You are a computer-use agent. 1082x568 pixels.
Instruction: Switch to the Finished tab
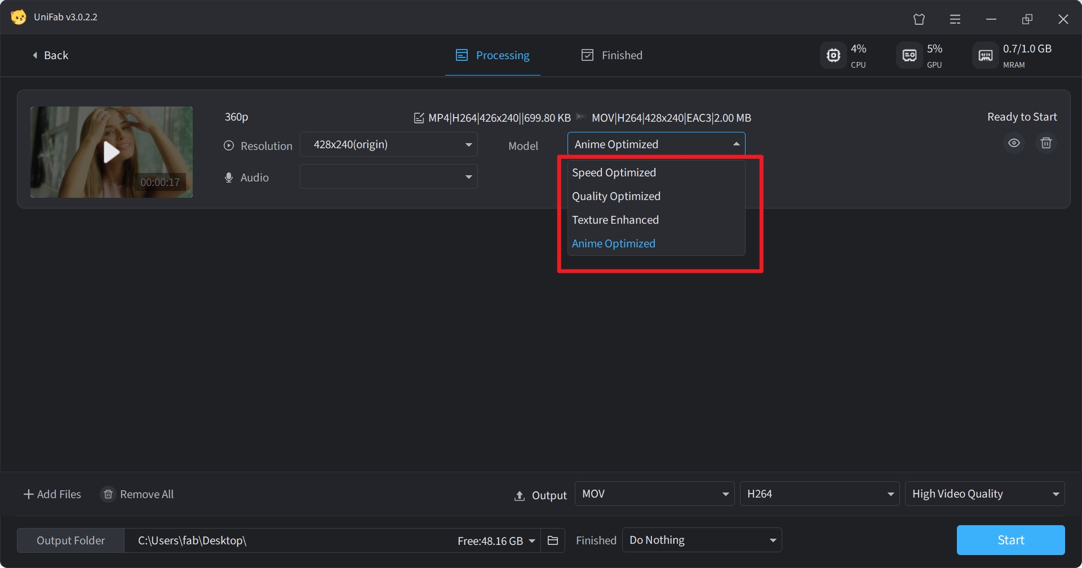coord(612,55)
